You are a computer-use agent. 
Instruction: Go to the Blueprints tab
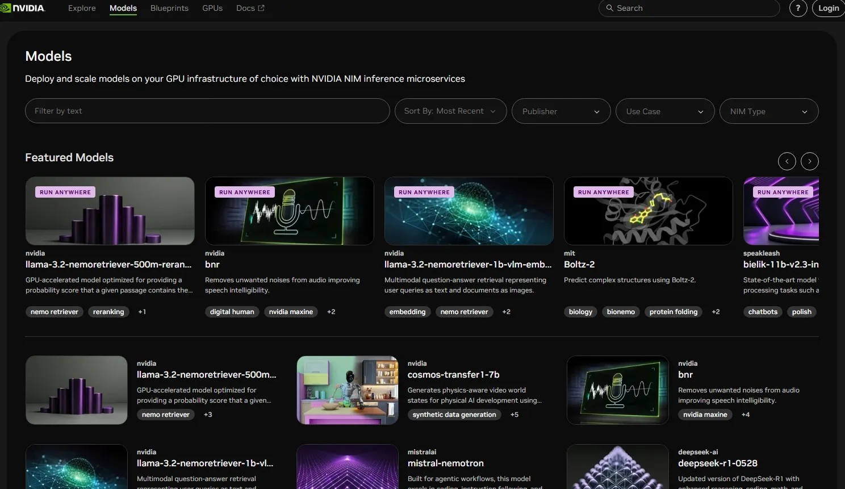click(169, 8)
